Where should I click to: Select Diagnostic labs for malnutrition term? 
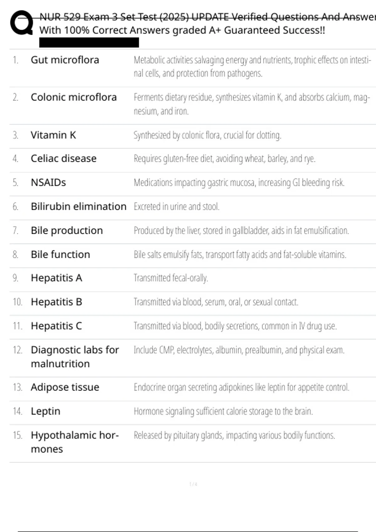(x=75, y=357)
